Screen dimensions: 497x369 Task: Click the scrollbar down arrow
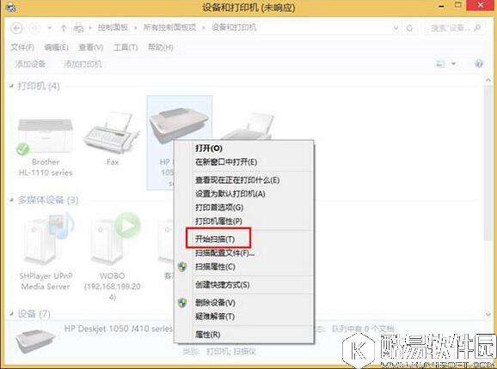click(x=488, y=314)
